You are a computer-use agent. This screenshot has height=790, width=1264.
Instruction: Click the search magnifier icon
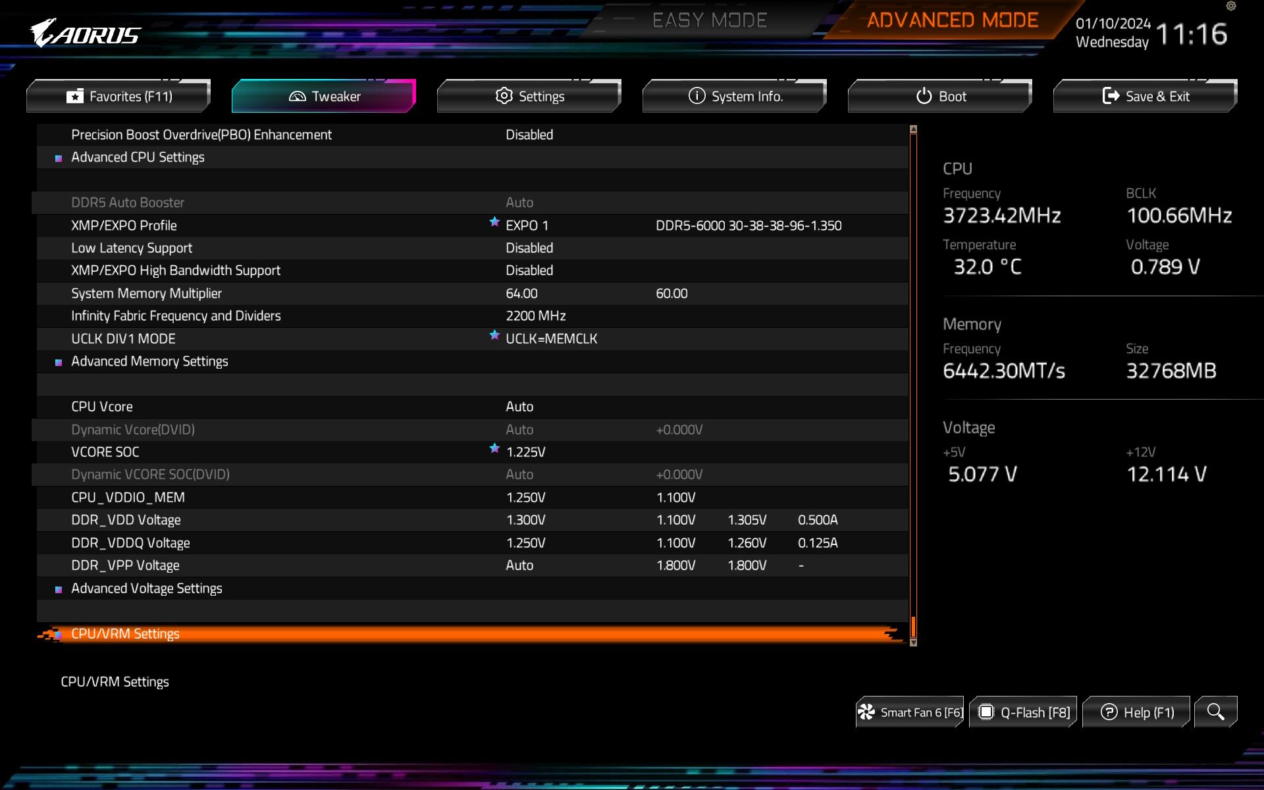1216,712
